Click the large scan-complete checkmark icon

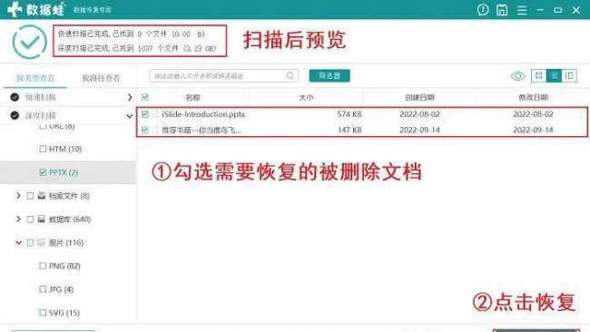29,42
